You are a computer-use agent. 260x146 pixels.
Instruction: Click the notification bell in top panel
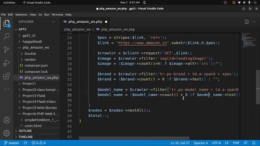click(145, 2)
